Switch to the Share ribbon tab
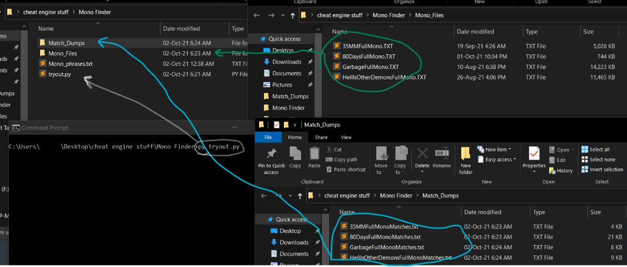Image resolution: width=627 pixels, height=267 pixels. [x=321, y=137]
